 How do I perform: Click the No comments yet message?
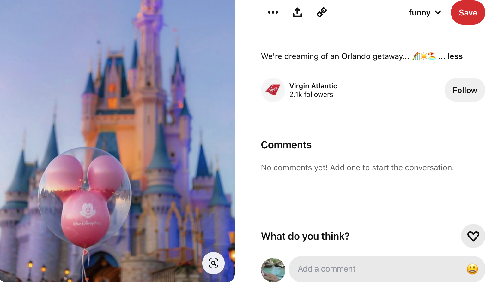357,167
